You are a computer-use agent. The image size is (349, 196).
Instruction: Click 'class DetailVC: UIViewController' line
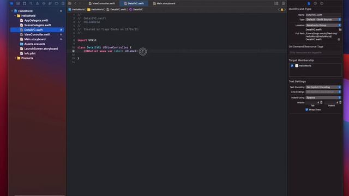click(104, 47)
